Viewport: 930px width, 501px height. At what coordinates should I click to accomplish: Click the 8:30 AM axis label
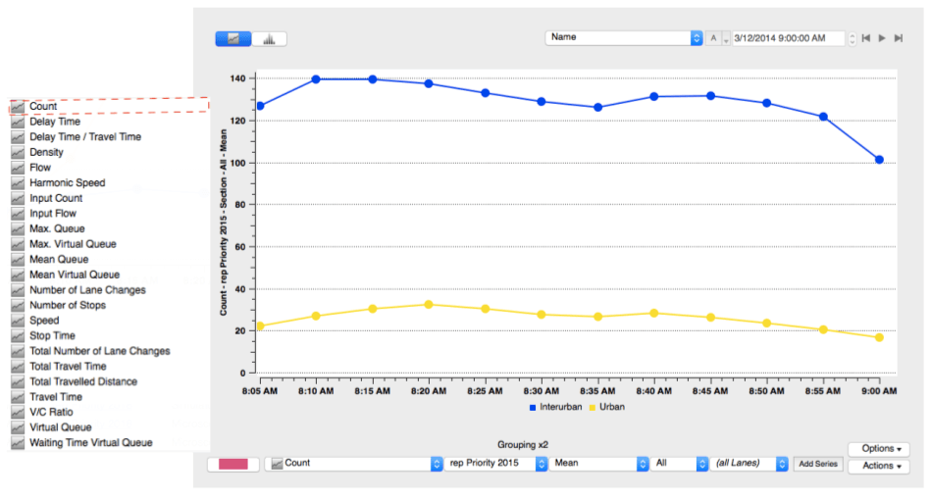(541, 391)
